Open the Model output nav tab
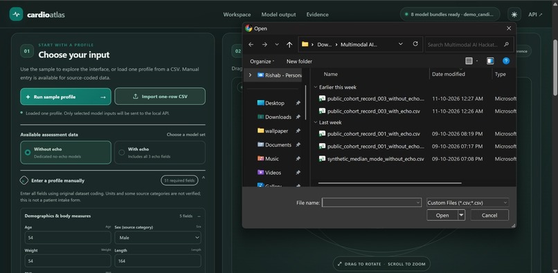558x273 pixels. tap(278, 15)
